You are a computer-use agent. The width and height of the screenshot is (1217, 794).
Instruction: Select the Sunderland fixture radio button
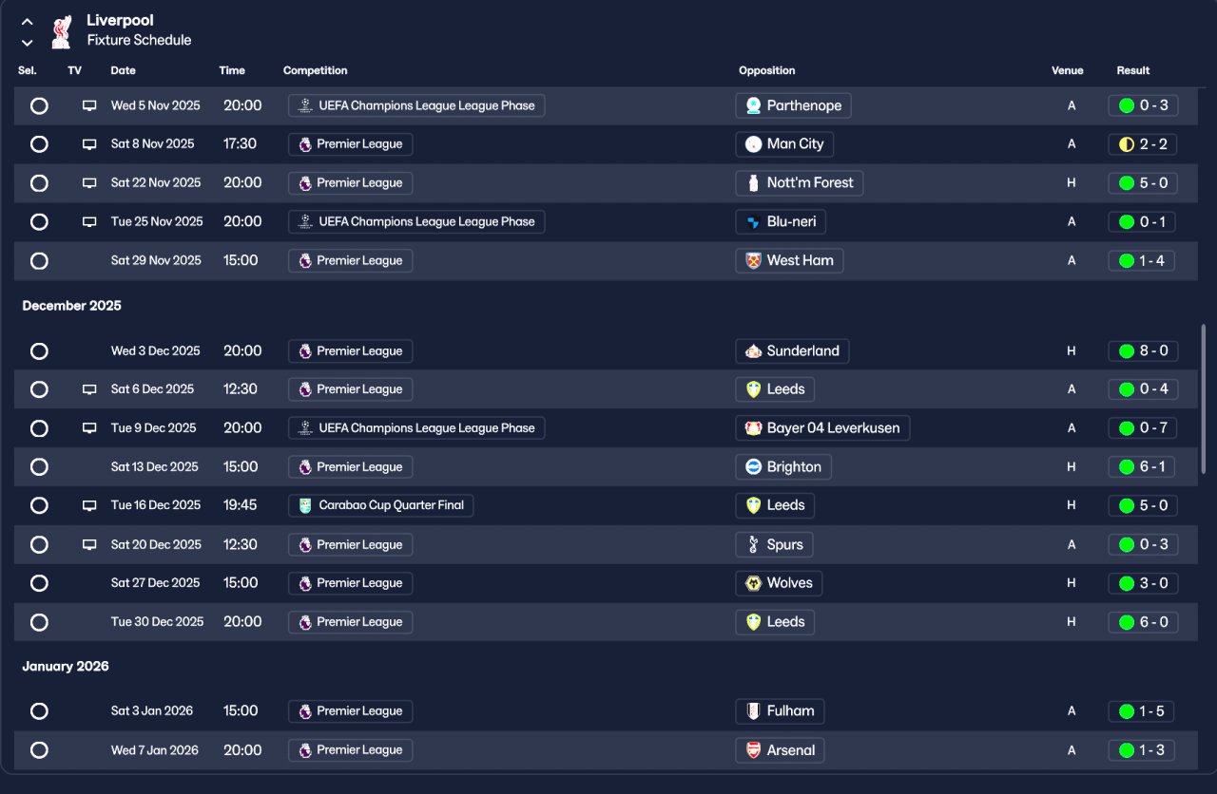tap(39, 351)
